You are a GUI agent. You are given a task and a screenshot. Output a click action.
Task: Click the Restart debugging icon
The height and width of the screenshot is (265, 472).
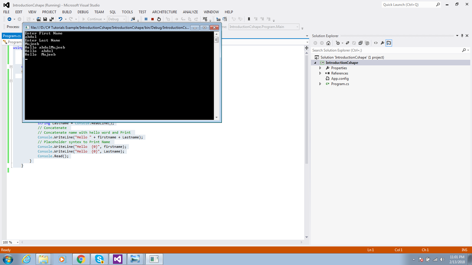click(159, 19)
